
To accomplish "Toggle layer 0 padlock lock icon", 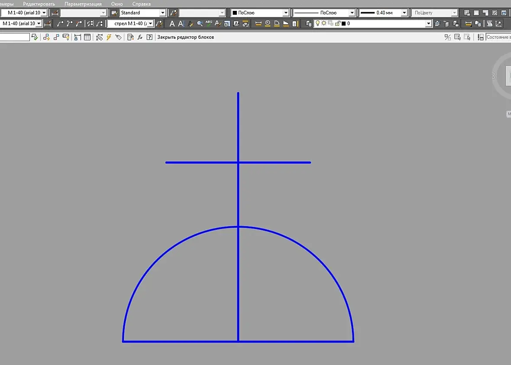I will coord(337,23).
